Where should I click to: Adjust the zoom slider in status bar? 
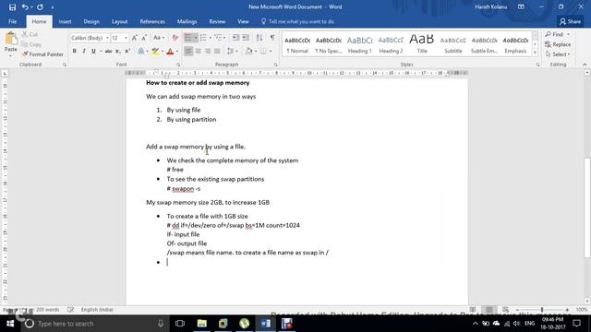click(542, 310)
